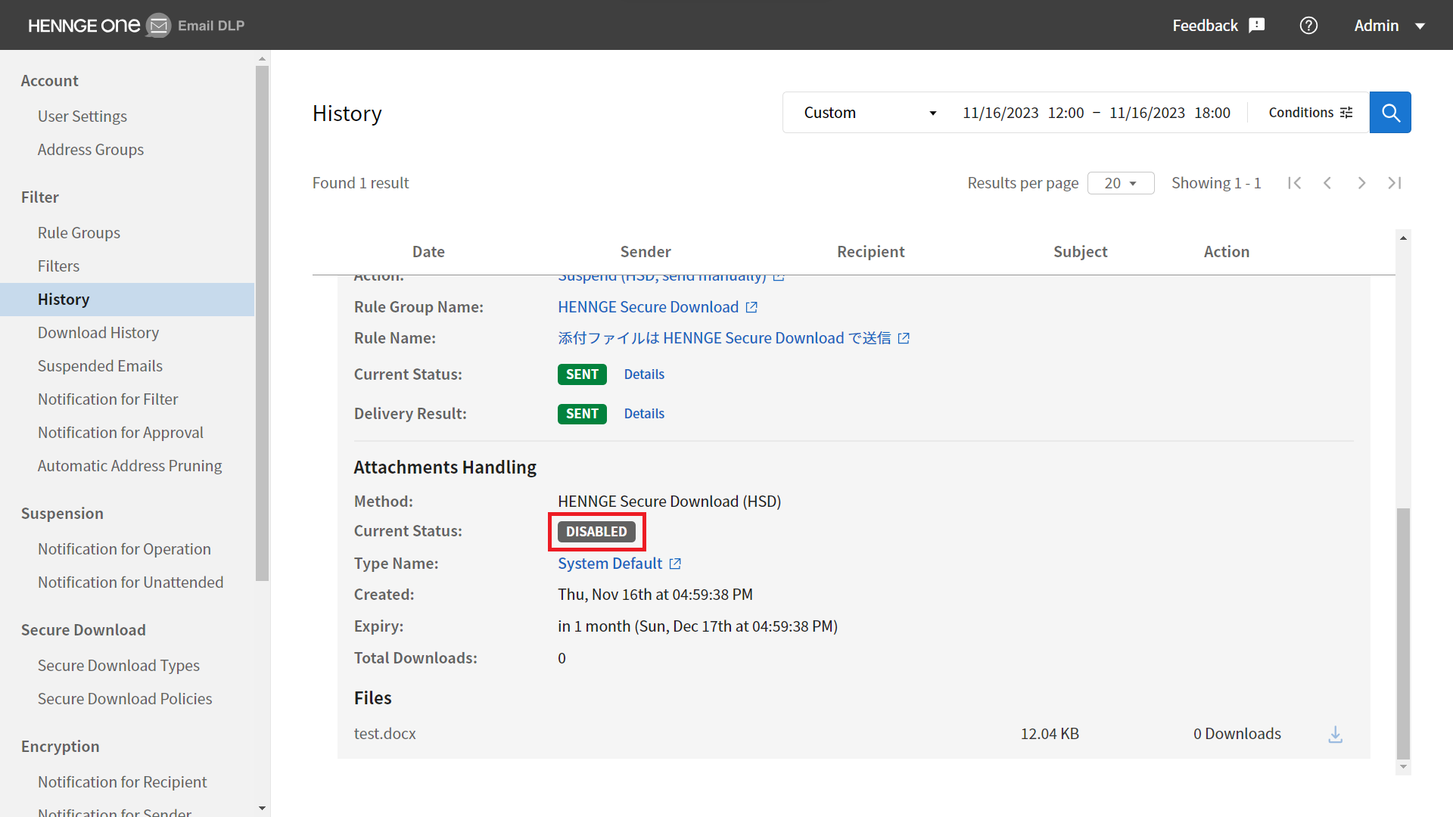Navigate to Filters page
Image resolution: width=1453 pixels, height=817 pixels.
click(x=58, y=266)
